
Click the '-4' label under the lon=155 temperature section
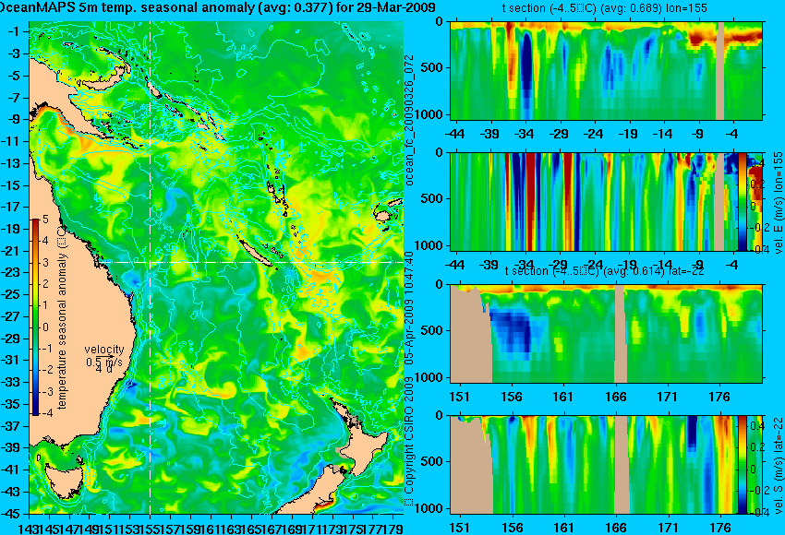[732, 134]
